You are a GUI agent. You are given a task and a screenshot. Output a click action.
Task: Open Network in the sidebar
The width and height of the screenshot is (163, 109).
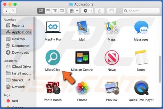pos(17,87)
